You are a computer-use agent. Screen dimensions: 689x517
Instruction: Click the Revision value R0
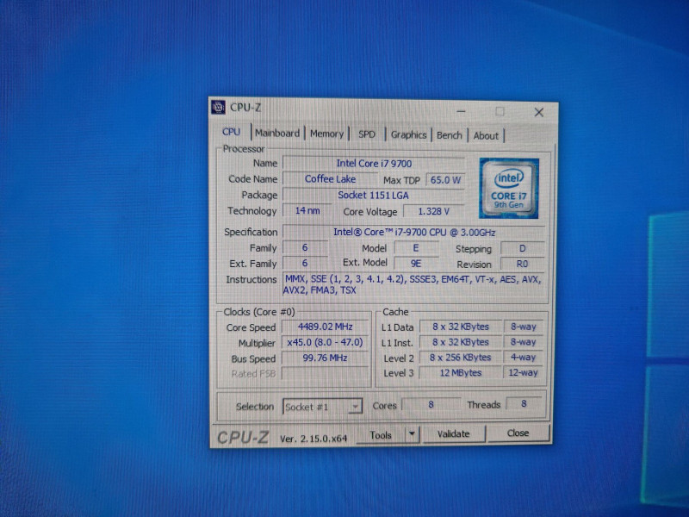(522, 264)
